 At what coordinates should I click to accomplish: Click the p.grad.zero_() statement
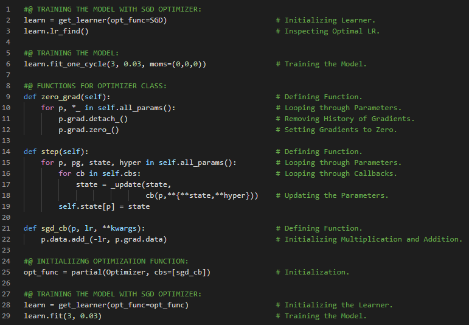point(89,130)
